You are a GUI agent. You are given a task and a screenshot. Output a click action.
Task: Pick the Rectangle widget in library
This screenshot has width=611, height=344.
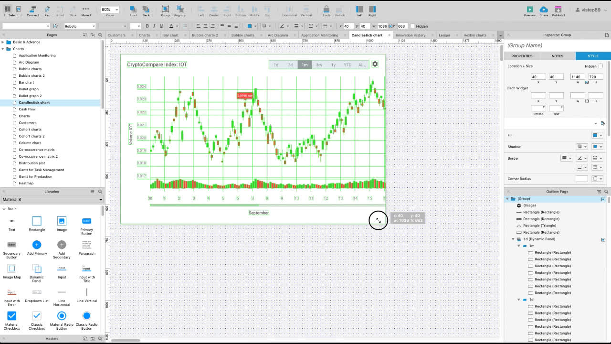click(x=37, y=224)
